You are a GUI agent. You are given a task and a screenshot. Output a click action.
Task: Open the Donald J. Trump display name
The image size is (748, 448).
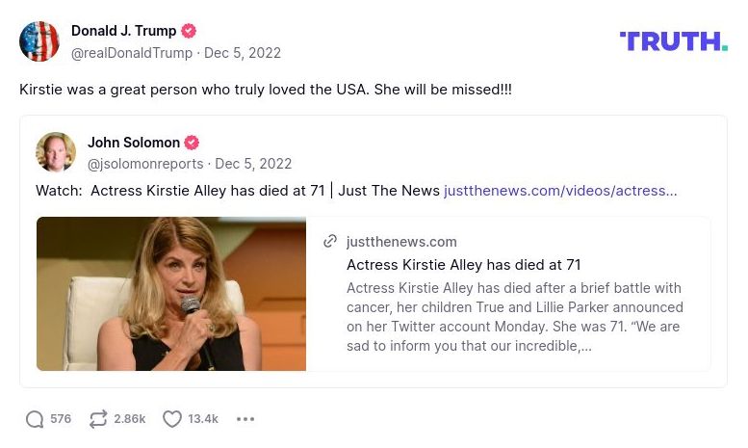123,32
